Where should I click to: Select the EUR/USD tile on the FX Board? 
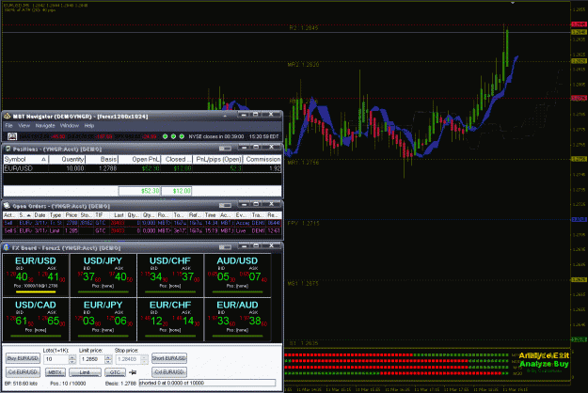(x=36, y=275)
